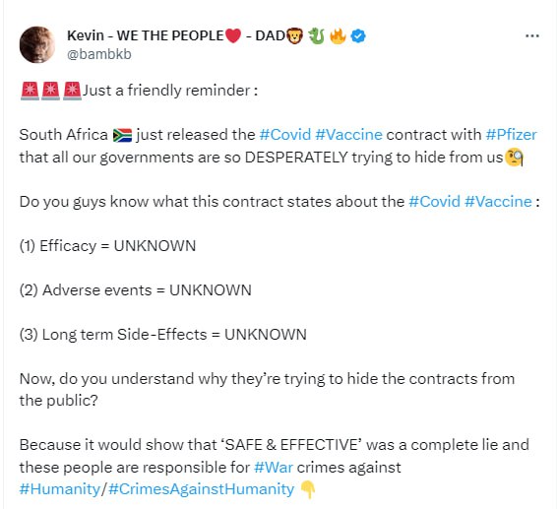Open the #War hashtag link
The width and height of the screenshot is (557, 509).
pyautogui.click(x=274, y=467)
